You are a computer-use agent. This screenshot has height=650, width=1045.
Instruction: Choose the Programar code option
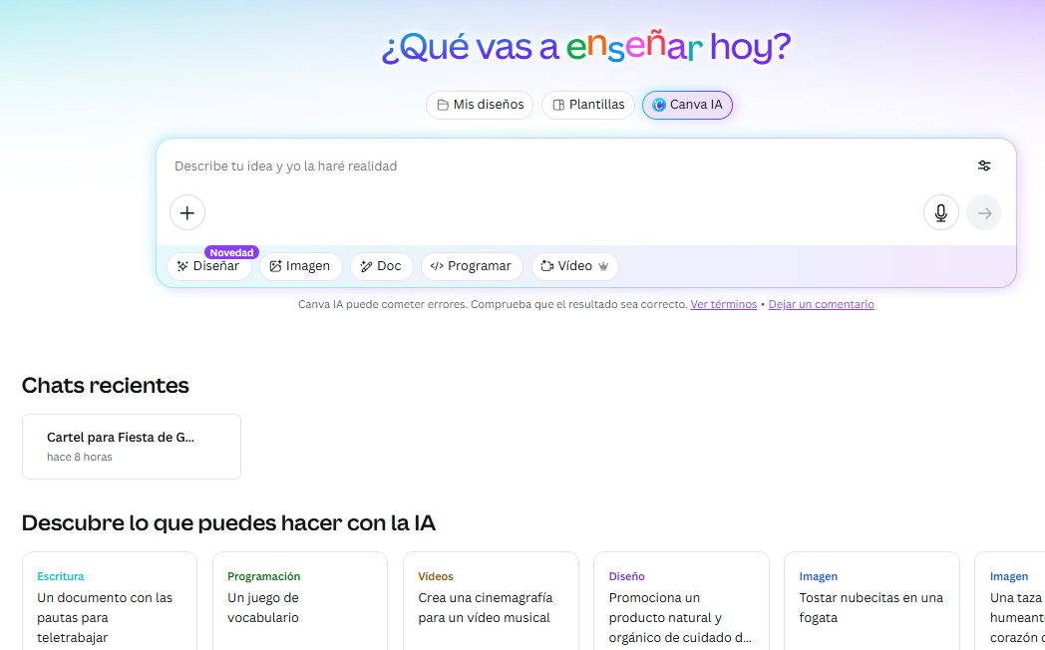pos(471,266)
